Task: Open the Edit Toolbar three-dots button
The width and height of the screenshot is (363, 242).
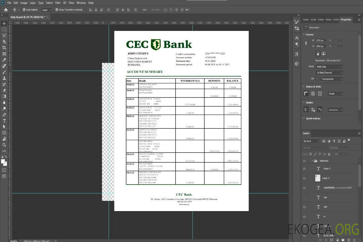Action: point(4,151)
